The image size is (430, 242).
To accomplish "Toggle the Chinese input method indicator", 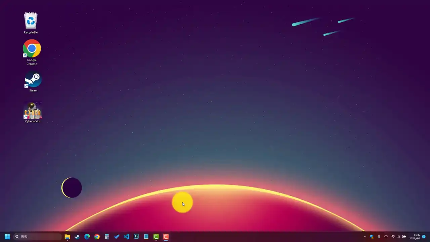I will (386, 237).
